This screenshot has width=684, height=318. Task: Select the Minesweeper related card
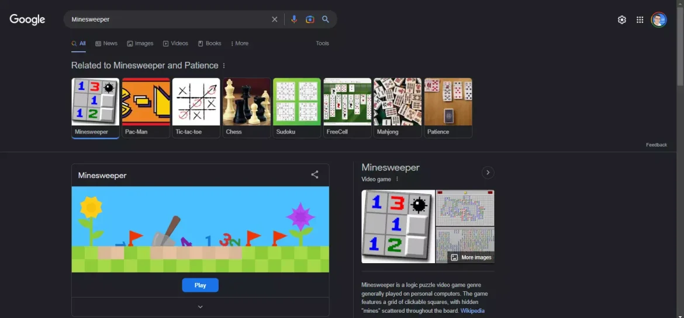tap(95, 108)
